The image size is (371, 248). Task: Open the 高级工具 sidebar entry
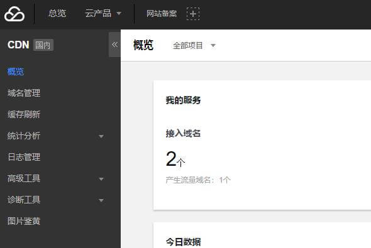24,178
